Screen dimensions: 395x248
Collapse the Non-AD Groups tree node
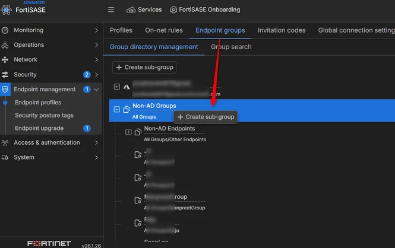(117, 109)
